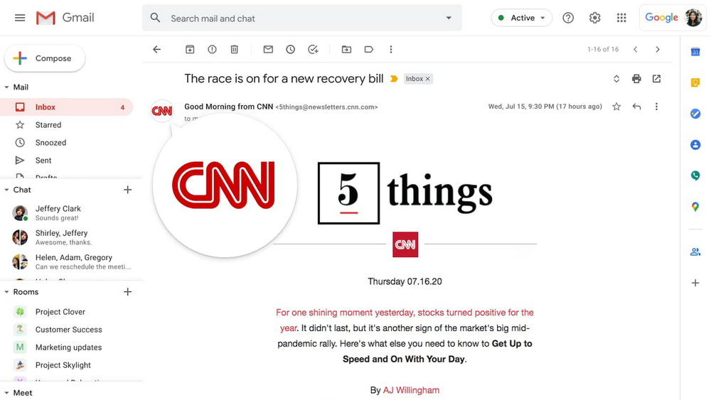Open the toolbar More options menu
Viewport: 711px width, 400px height.
(391, 49)
